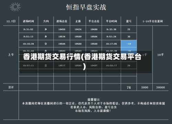Image resolution: width=172 pixels, height=124 pixels.
Task: Click close price 19480
Action: (x=94, y=30)
